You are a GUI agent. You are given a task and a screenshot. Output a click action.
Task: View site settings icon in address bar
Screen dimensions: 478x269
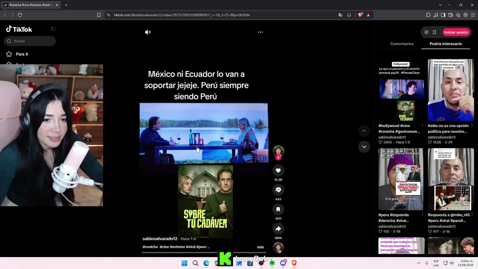pos(108,15)
